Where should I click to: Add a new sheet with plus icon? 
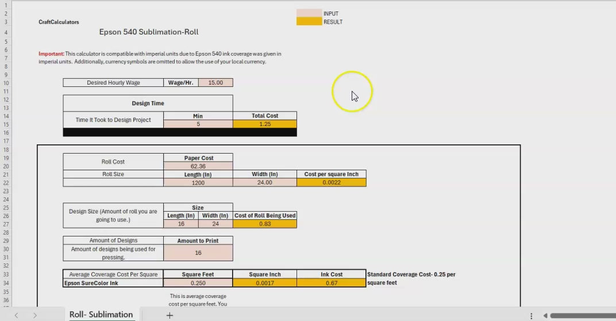click(x=170, y=315)
